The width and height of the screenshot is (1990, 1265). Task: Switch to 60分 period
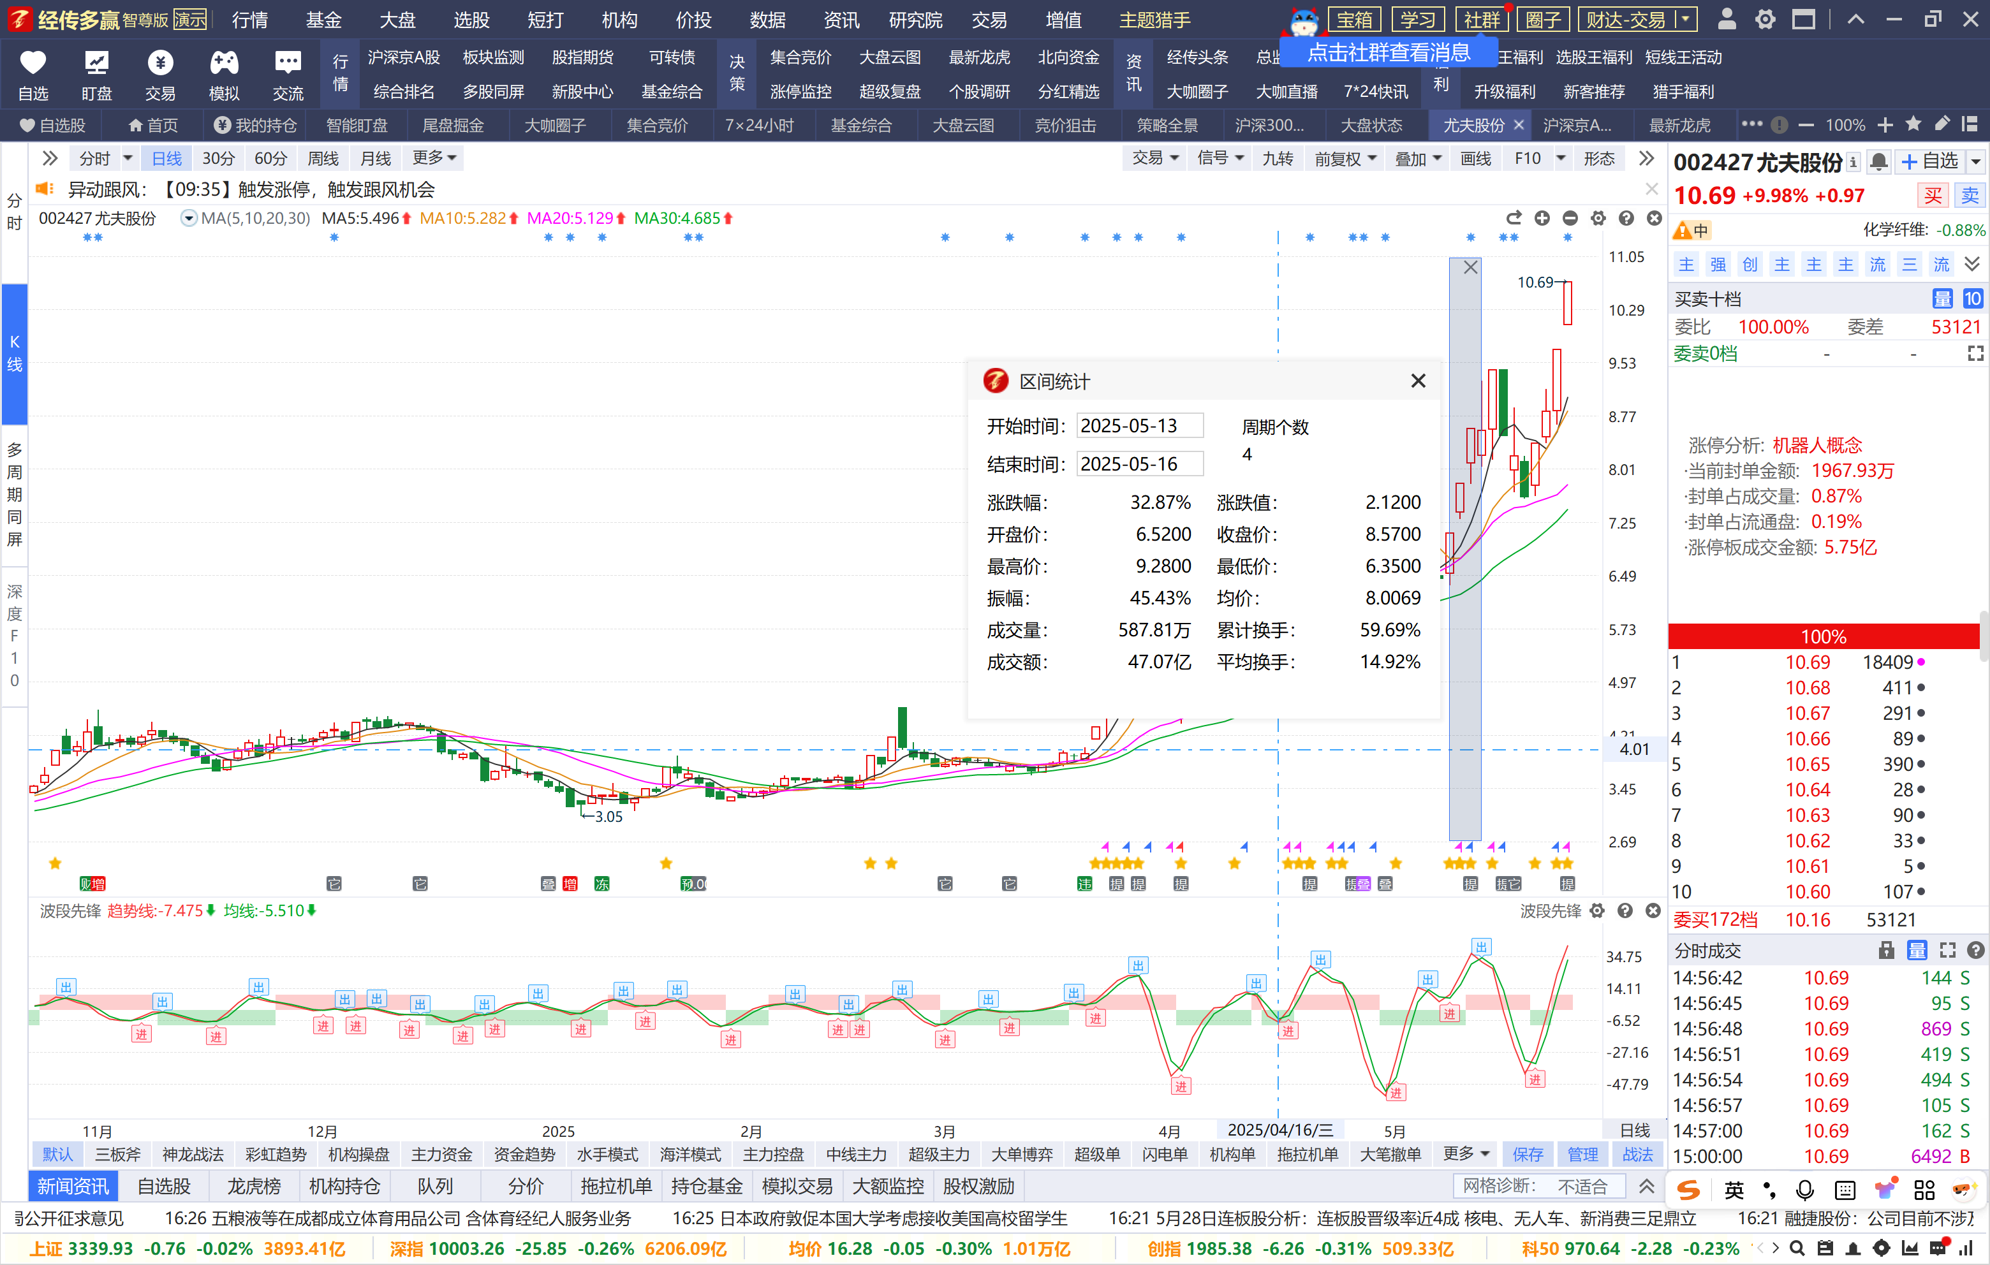[x=270, y=158]
